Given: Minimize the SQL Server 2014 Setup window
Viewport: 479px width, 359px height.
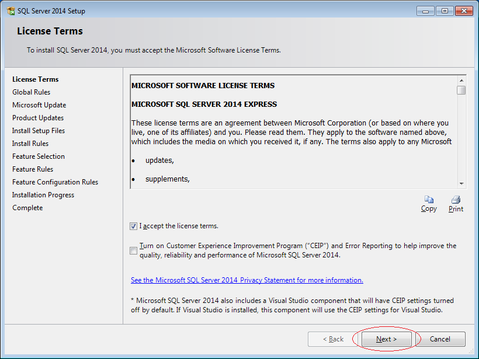Looking at the screenshot, I should point(425,11).
